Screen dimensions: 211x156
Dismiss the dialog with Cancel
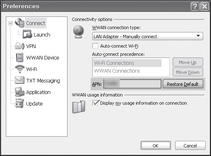[x=190, y=145]
